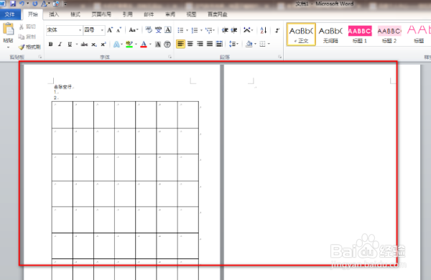Image resolution: width=431 pixels, height=280 pixels.
Task: Expand the highlight color arrow
Action: tap(136, 45)
